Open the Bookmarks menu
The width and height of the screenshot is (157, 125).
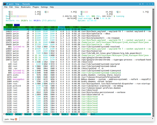tap(26, 7)
